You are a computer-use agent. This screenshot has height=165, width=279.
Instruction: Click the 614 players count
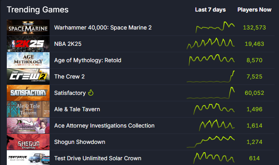[255, 158]
